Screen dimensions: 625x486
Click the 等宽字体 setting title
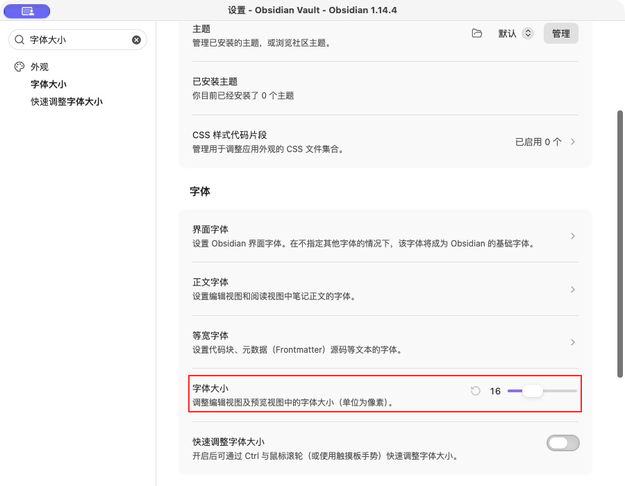click(210, 336)
